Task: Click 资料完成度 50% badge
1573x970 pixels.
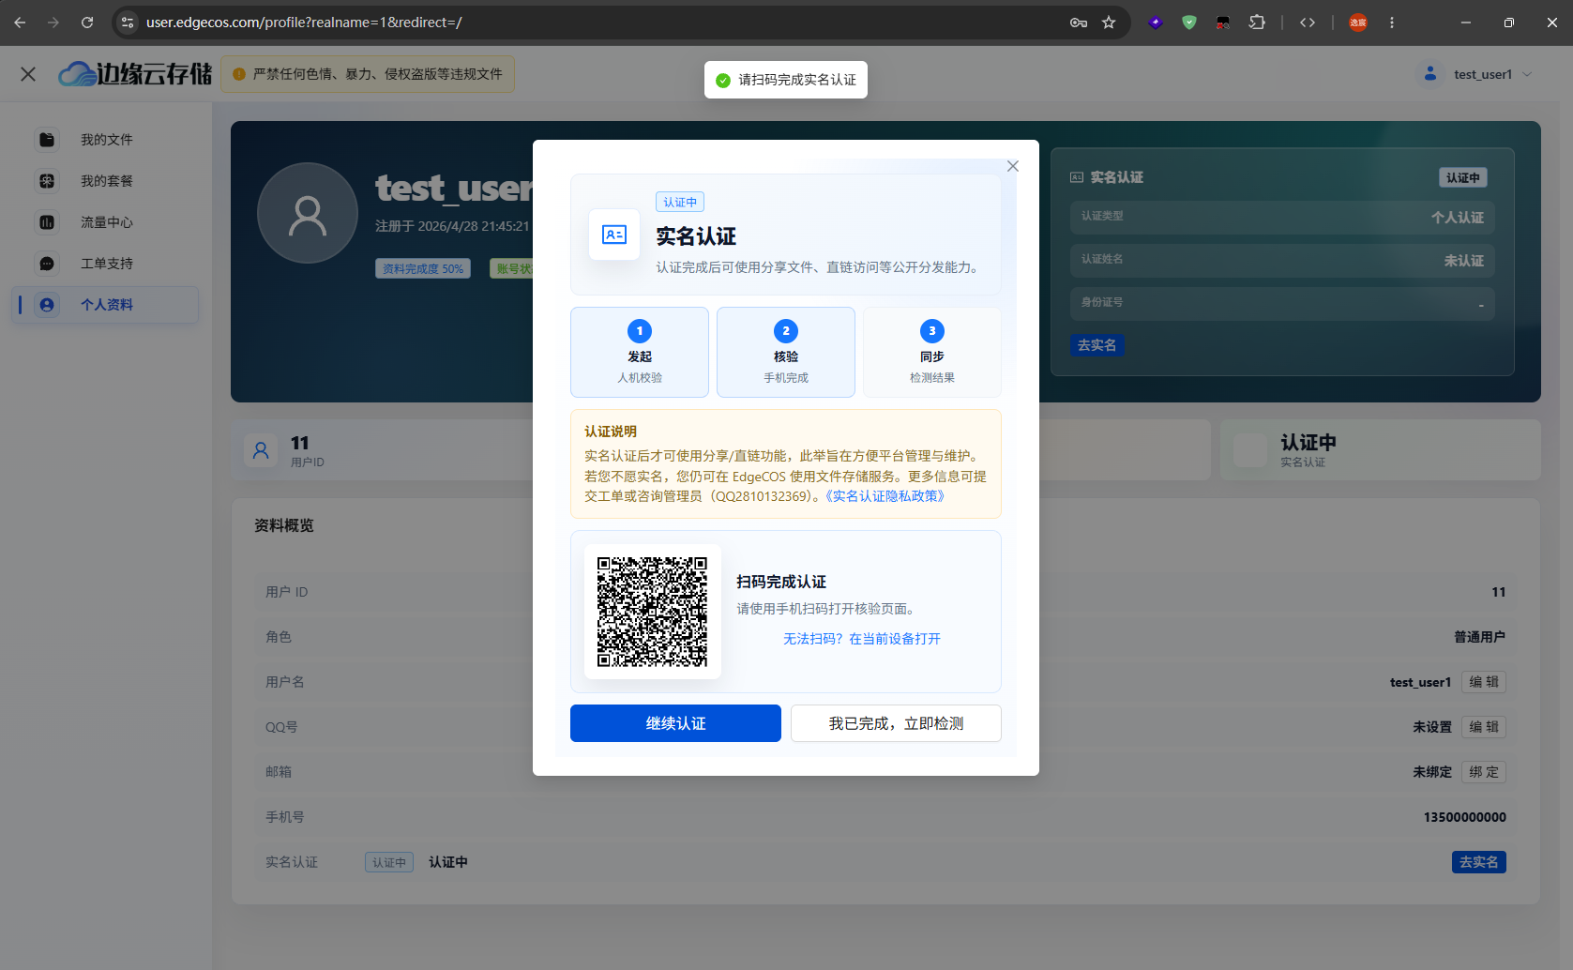Action: click(x=423, y=268)
